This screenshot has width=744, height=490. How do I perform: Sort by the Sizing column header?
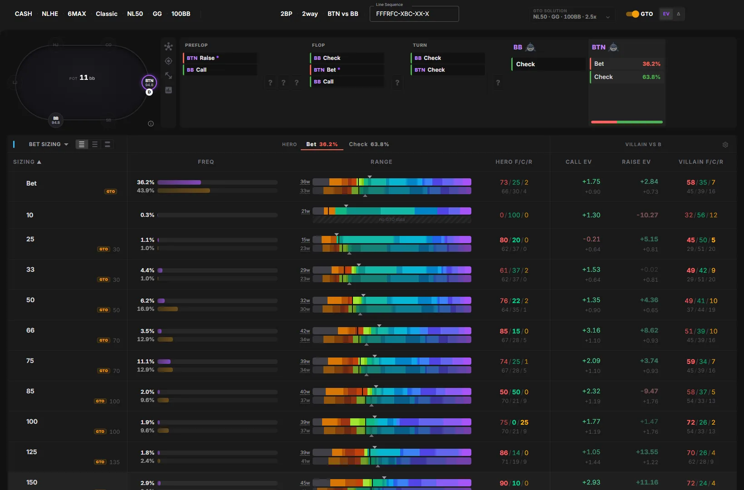[27, 162]
